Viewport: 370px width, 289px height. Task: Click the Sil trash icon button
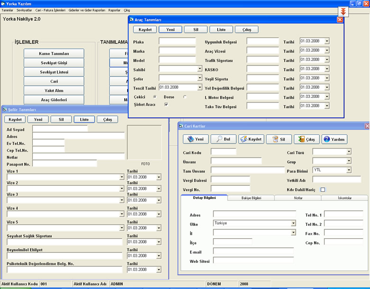(279, 140)
